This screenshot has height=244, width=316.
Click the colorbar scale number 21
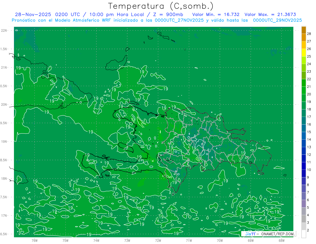[x=309, y=87]
